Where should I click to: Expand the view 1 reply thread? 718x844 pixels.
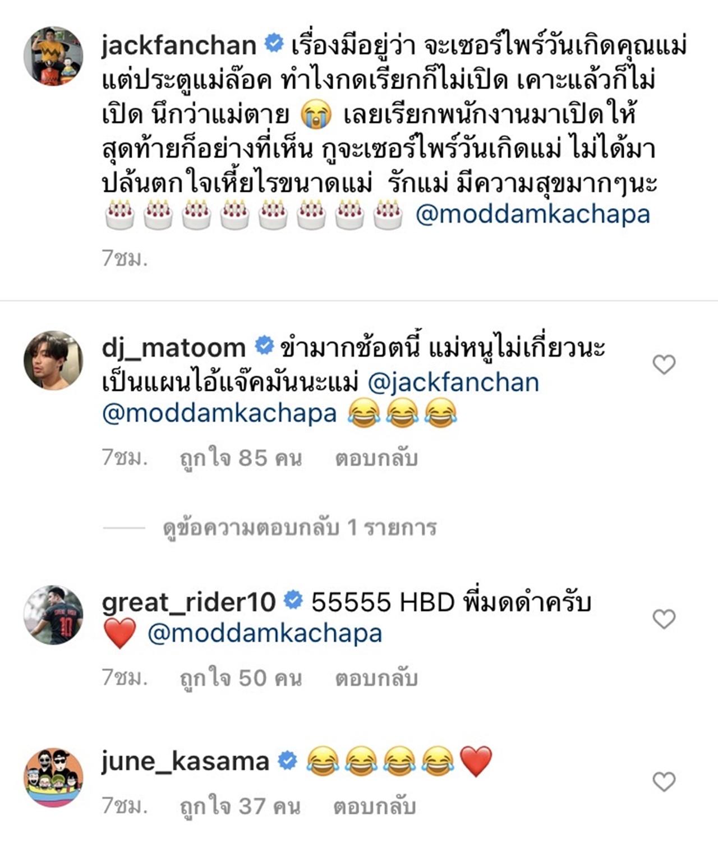pos(300,528)
